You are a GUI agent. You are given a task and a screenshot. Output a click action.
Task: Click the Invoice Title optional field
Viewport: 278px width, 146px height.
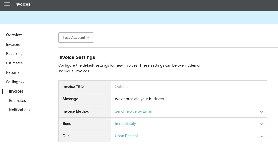point(189,87)
